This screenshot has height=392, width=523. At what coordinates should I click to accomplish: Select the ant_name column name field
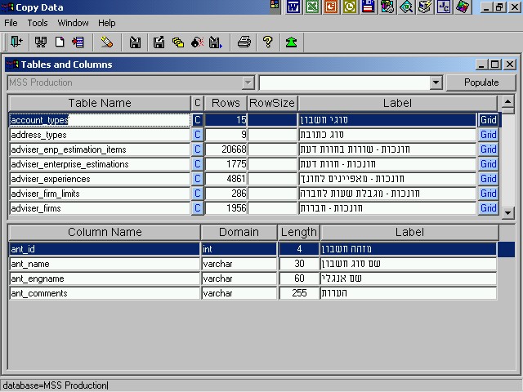[x=104, y=264]
